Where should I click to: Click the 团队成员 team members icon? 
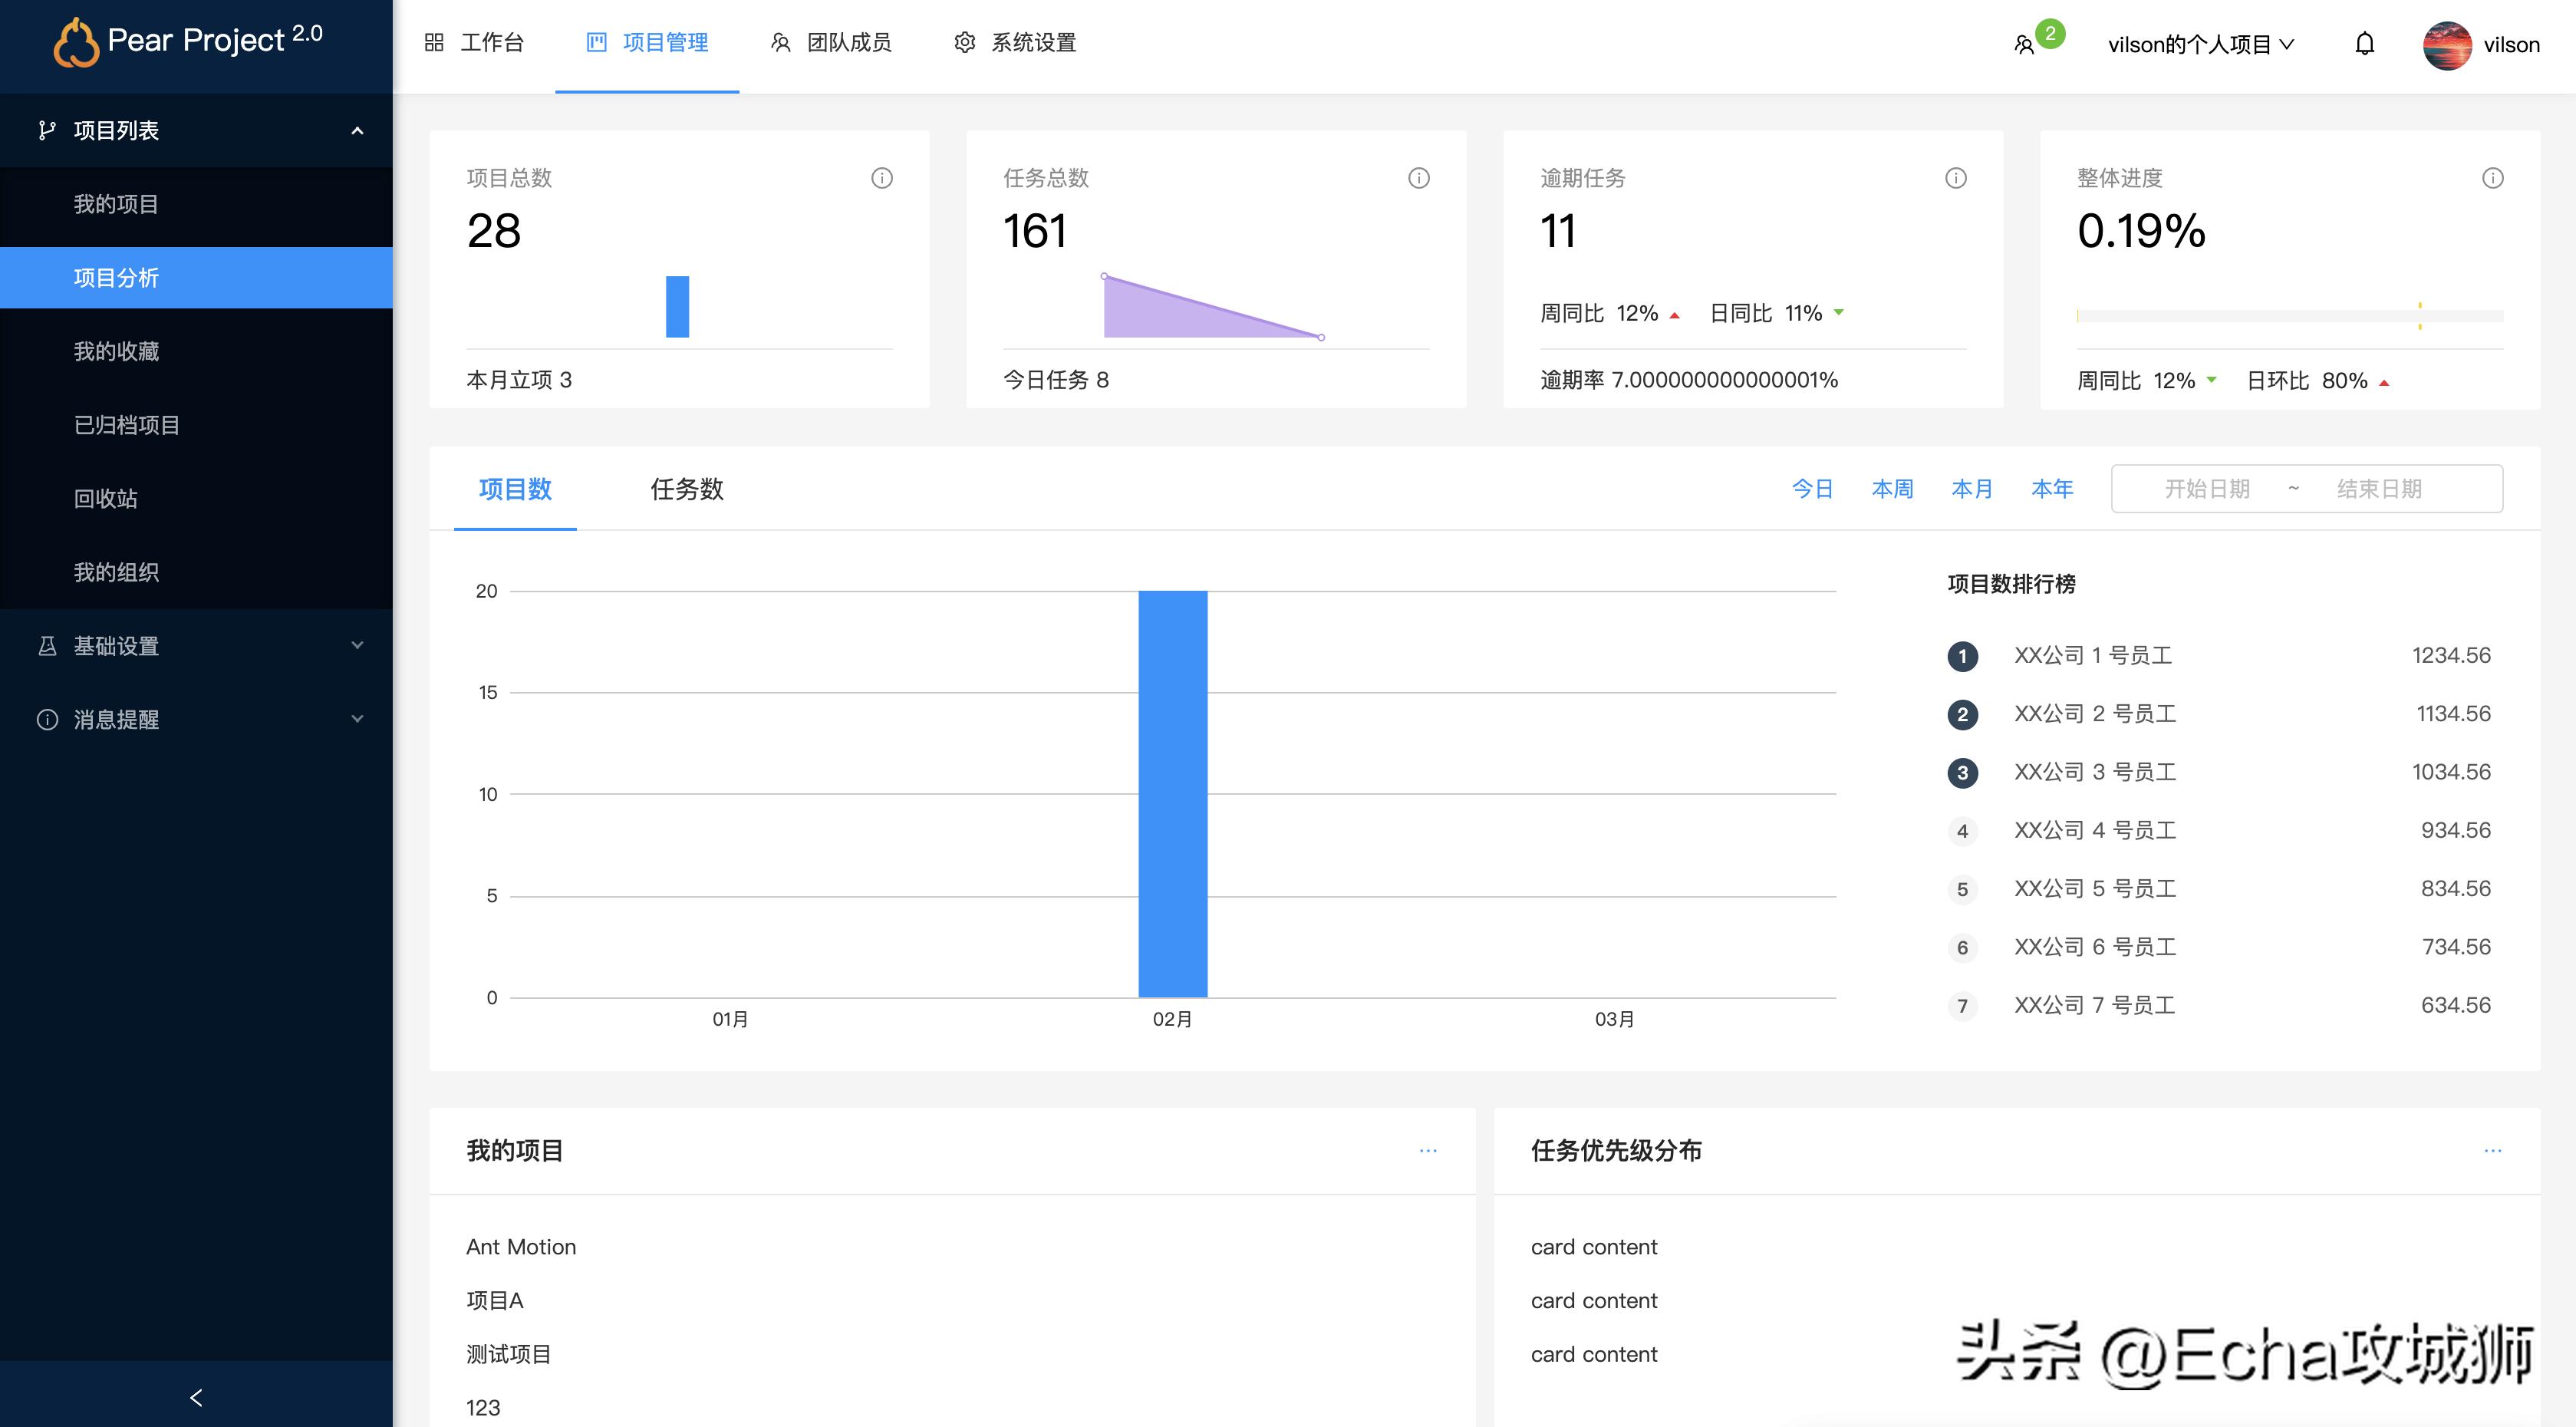pos(781,43)
